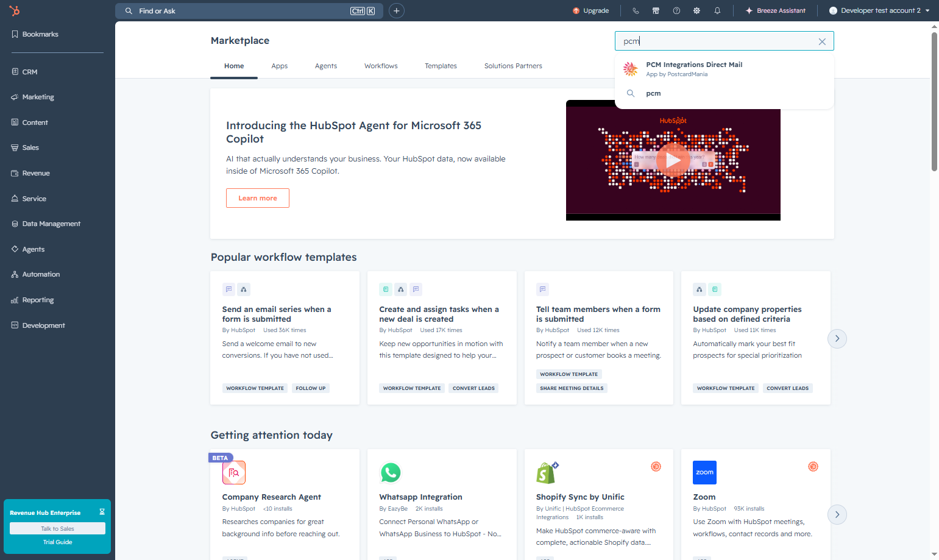Open Shopify Sync by Unific title
This screenshot has height=560, width=939.
point(580,497)
